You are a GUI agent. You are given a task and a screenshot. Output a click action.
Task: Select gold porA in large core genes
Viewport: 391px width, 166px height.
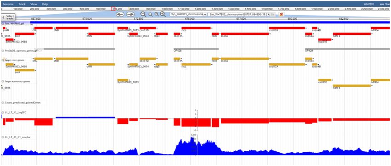[25, 70]
